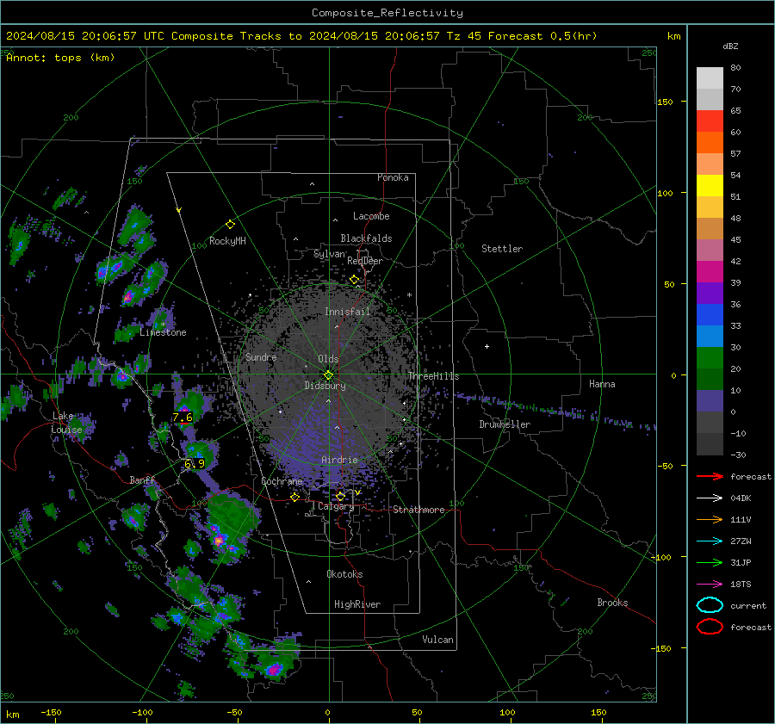The height and width of the screenshot is (724, 775).
Task: Click the green 31JP arrow icon
Action: (x=710, y=562)
